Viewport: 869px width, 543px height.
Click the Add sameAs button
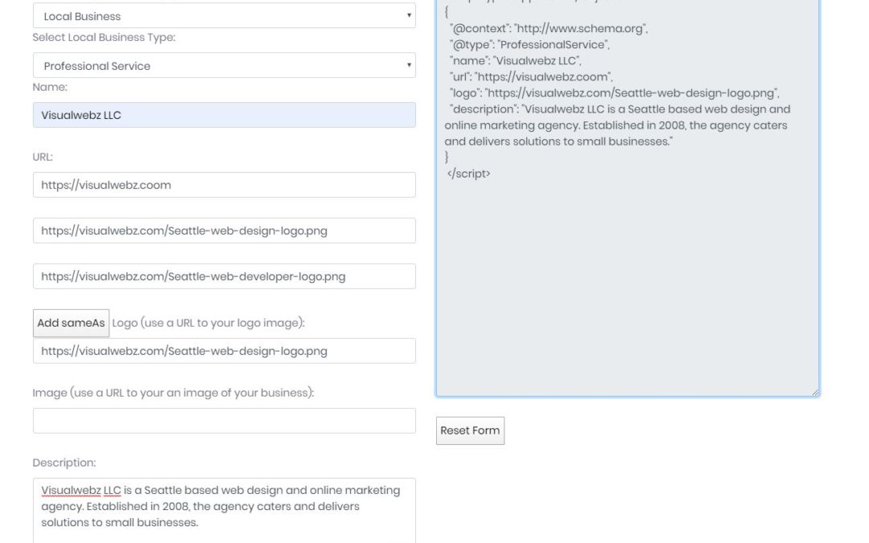pos(71,323)
